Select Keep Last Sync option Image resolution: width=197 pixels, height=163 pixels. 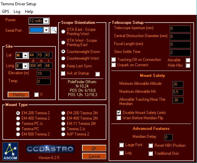coord(63,66)
